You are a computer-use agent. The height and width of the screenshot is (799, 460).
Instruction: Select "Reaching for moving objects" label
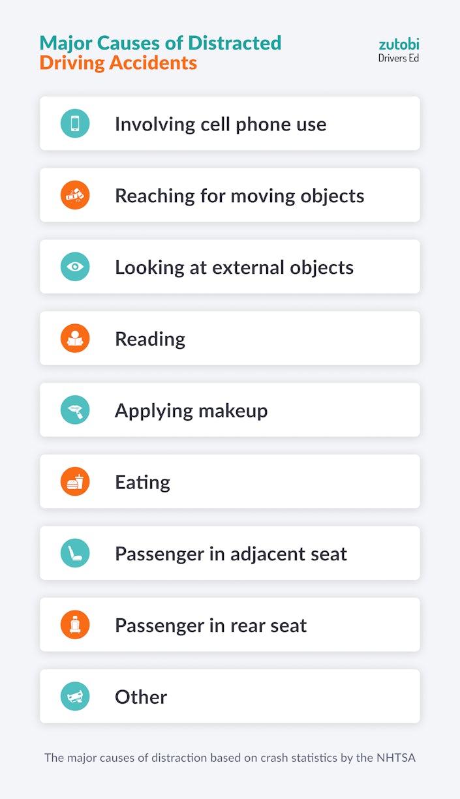239,196
